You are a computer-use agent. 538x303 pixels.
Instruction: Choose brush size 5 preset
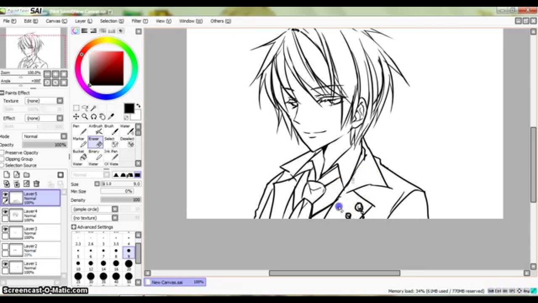(x=78, y=252)
